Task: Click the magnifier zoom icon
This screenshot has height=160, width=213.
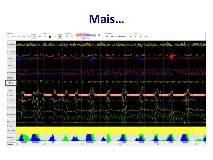Action: [8, 36]
